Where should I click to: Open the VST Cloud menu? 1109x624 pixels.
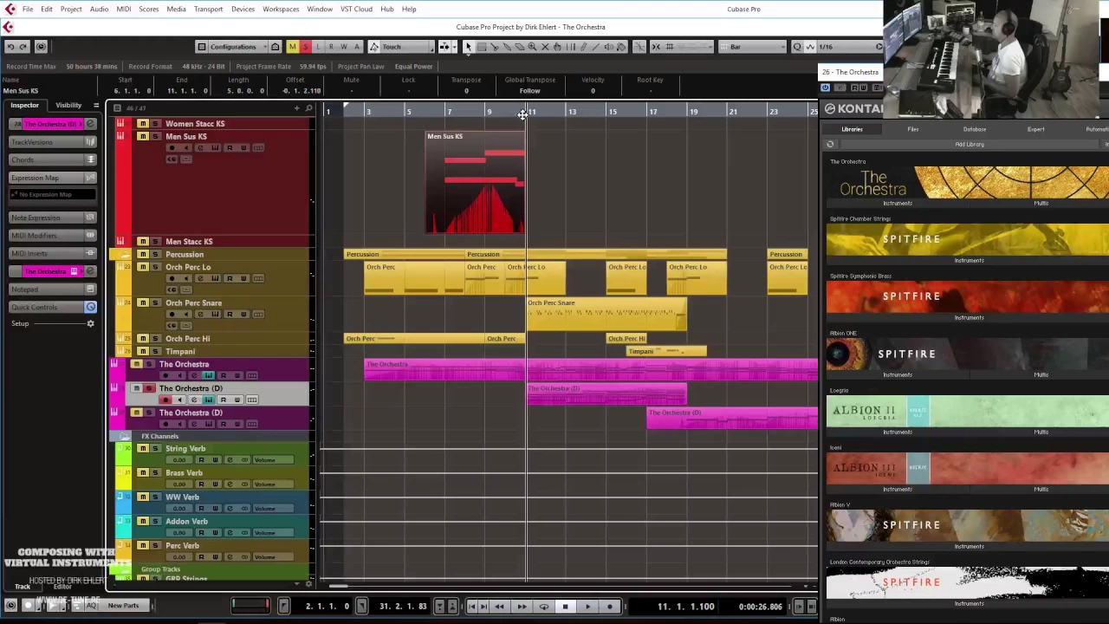(356, 9)
